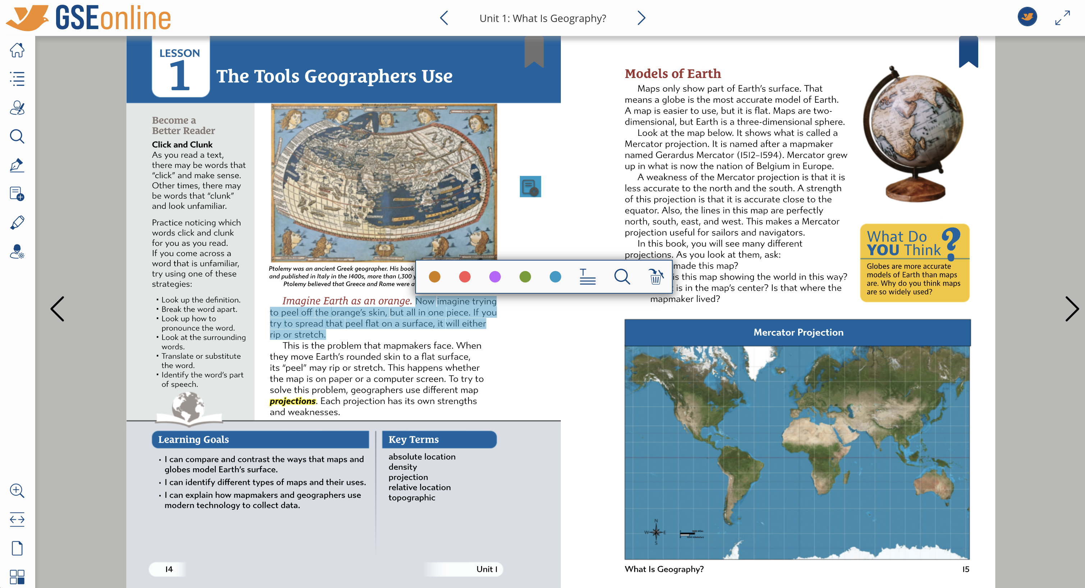The width and height of the screenshot is (1085, 588).
Task: Toggle blue bookmark on page 15
Action: (x=968, y=51)
